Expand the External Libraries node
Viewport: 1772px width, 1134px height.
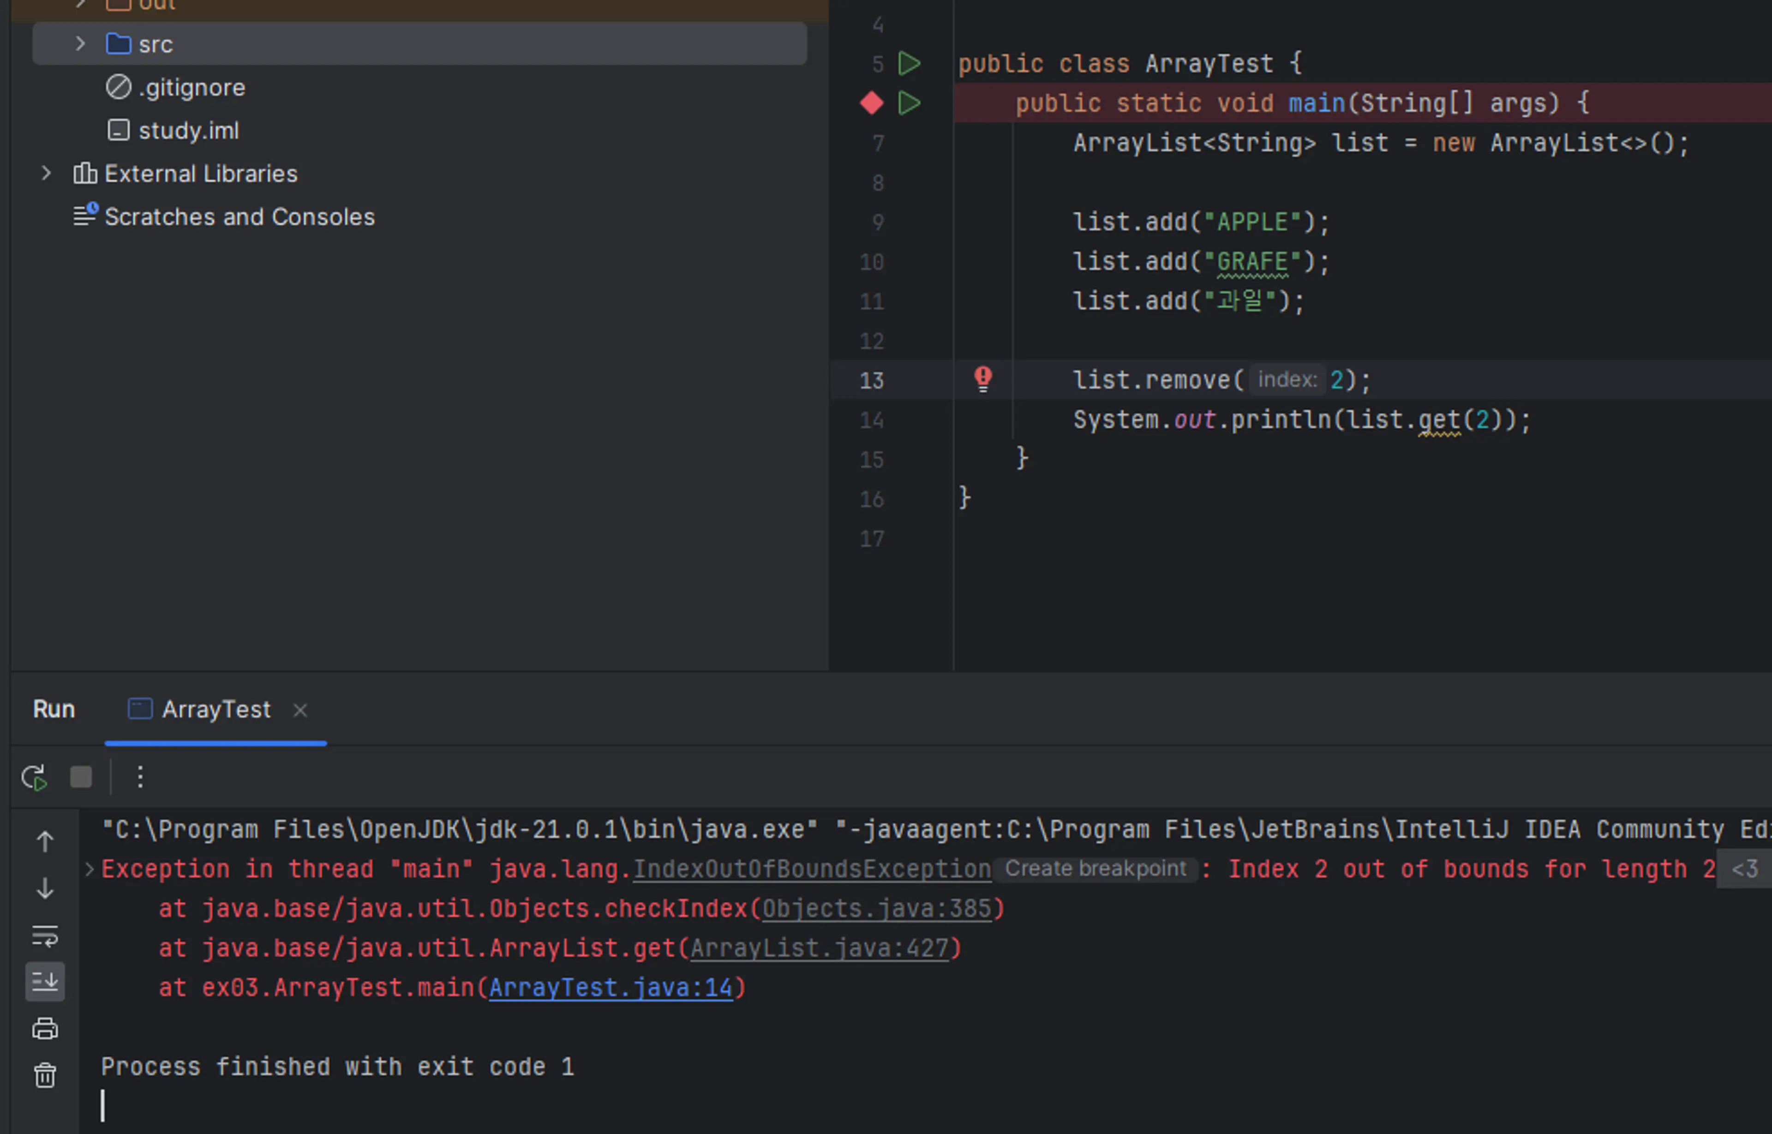click(46, 174)
